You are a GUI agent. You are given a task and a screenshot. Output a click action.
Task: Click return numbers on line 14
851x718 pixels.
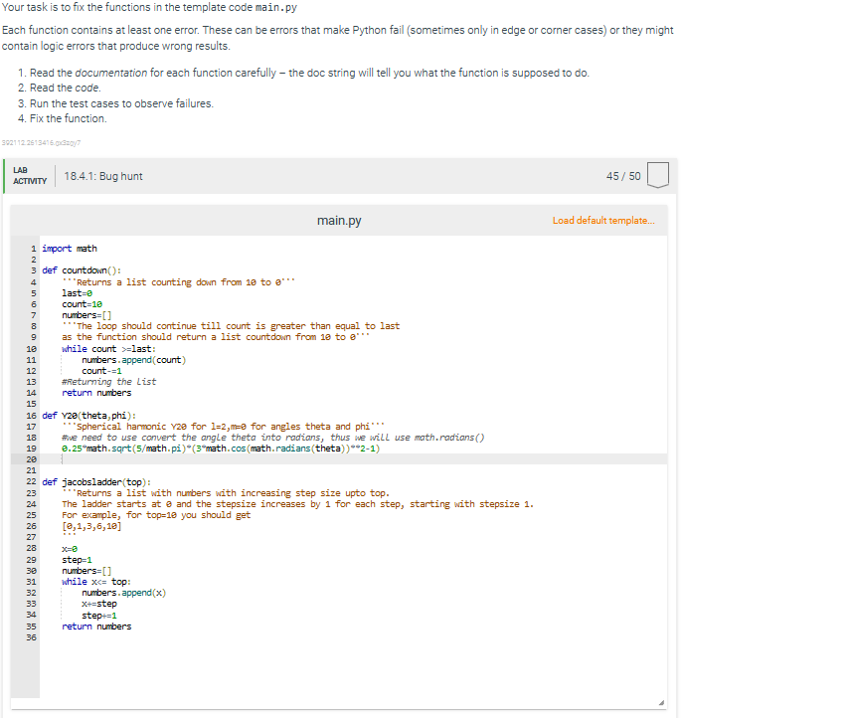(x=96, y=393)
